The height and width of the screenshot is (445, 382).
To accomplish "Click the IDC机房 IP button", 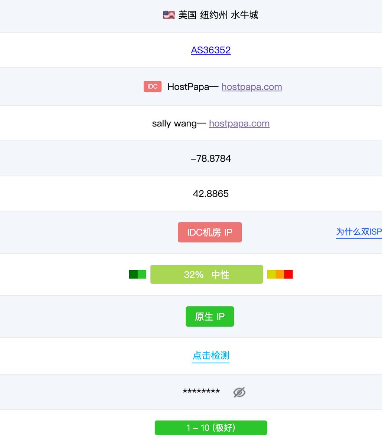I will [x=210, y=232].
